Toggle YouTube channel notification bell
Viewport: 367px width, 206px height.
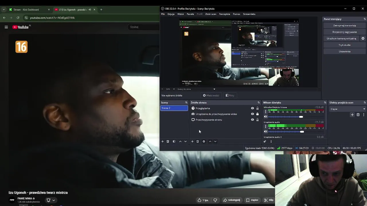coord(48,200)
